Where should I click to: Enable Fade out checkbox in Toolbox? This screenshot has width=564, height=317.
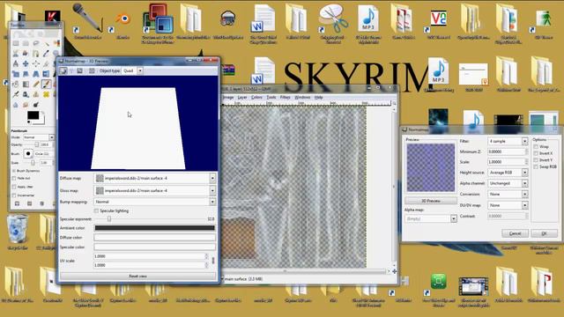[14, 178]
